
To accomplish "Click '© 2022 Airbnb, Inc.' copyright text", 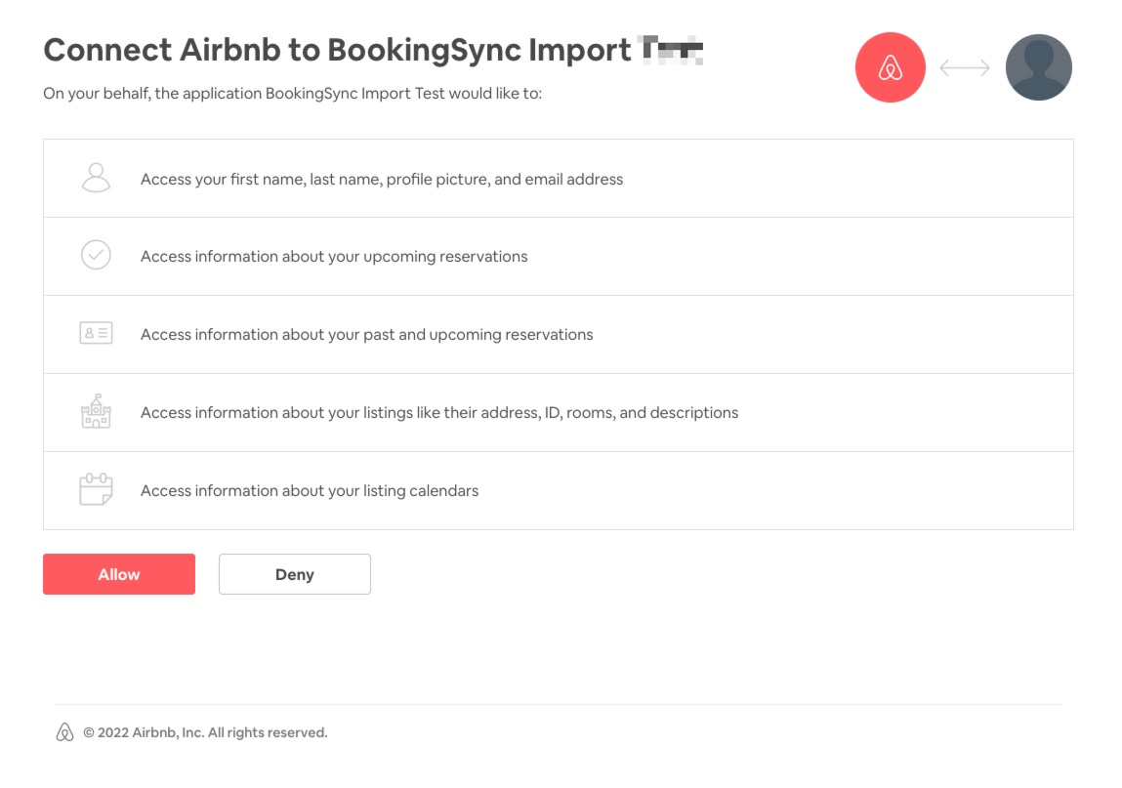I will click(x=144, y=732).
